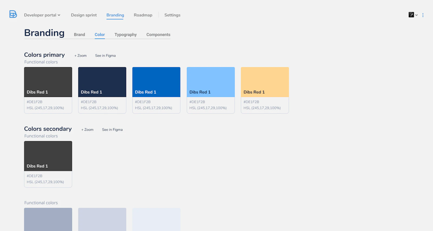433x231 pixels.
Task: Open the Roadmap nav item
Action: point(143,15)
